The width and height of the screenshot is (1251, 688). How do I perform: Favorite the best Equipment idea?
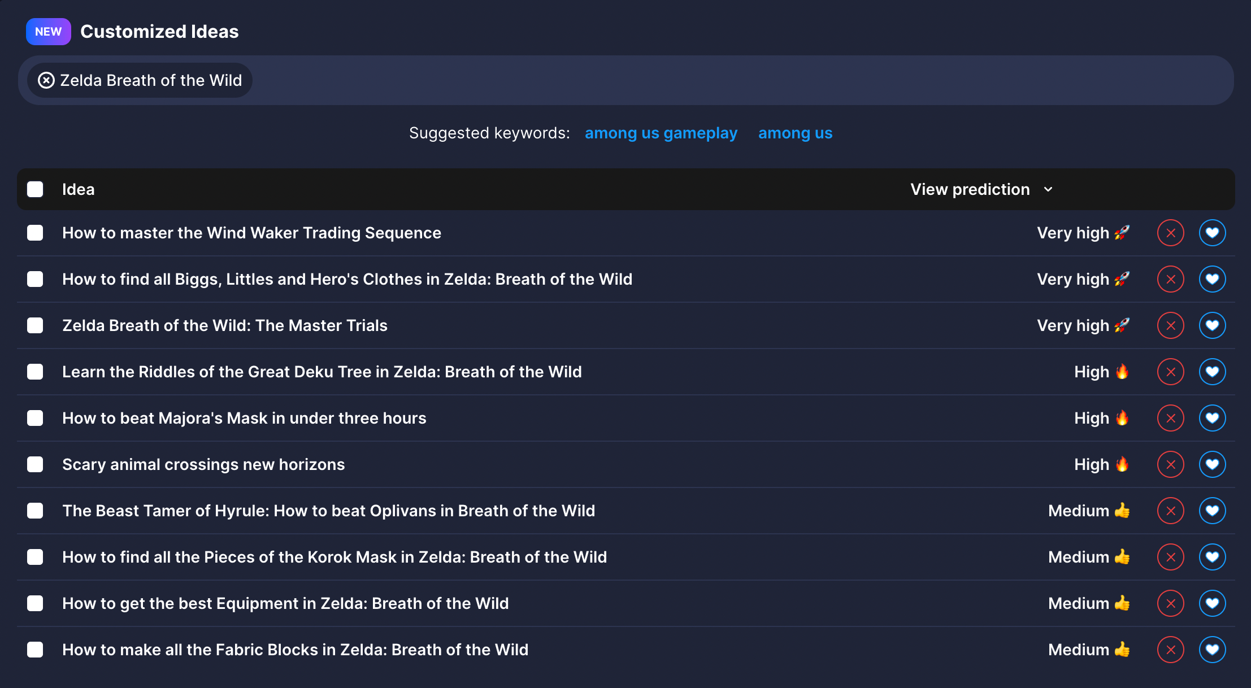point(1212,603)
